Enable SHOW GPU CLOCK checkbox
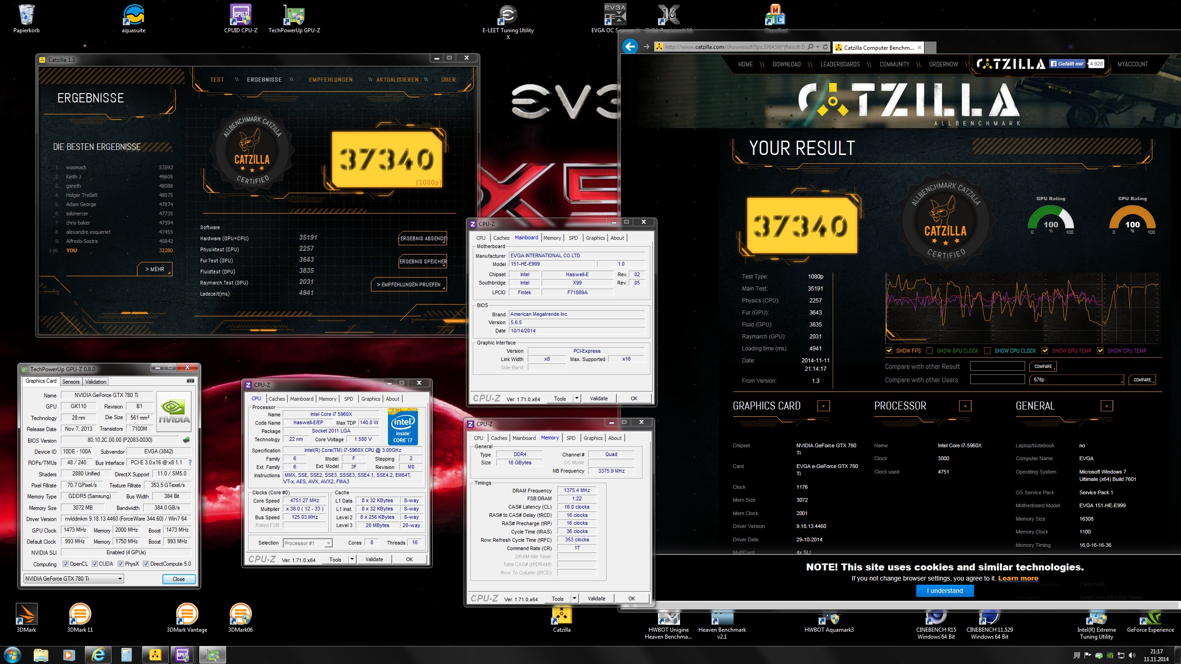This screenshot has height=664, width=1181. [x=930, y=350]
